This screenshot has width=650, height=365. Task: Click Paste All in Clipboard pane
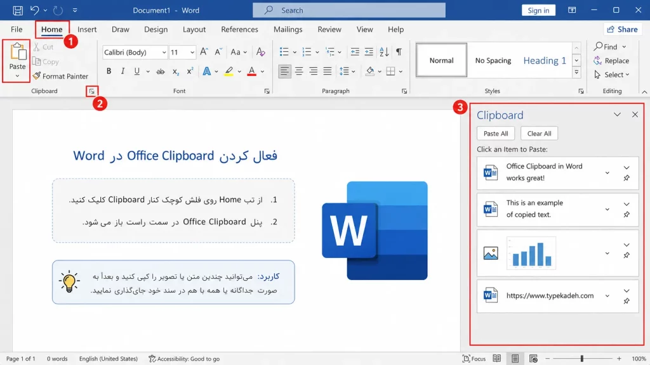(x=495, y=134)
